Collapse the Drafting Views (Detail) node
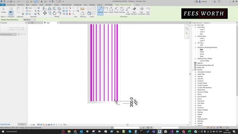Viewport: 238px width, 134px height. click(x=196, y=59)
